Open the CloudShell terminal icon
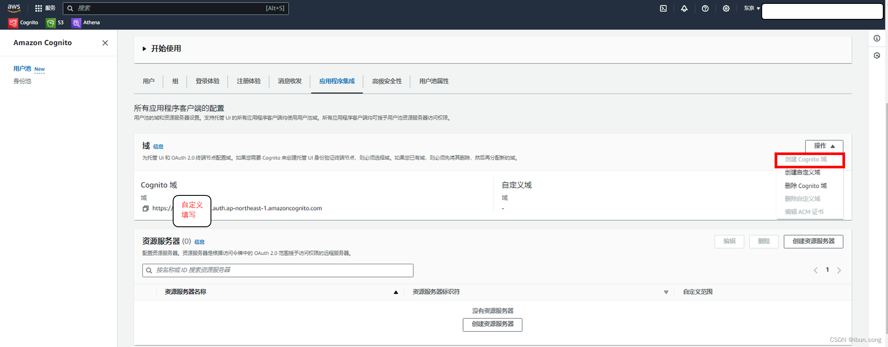Screen dimensions: 888x347 point(663,8)
